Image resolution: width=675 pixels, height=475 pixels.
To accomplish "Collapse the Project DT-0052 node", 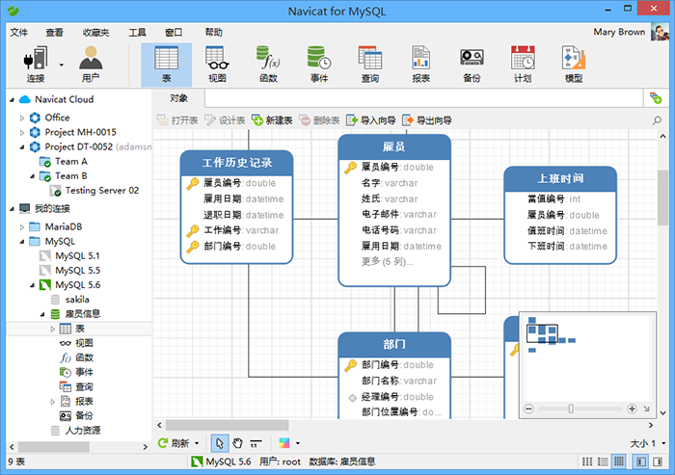I will click(22, 147).
